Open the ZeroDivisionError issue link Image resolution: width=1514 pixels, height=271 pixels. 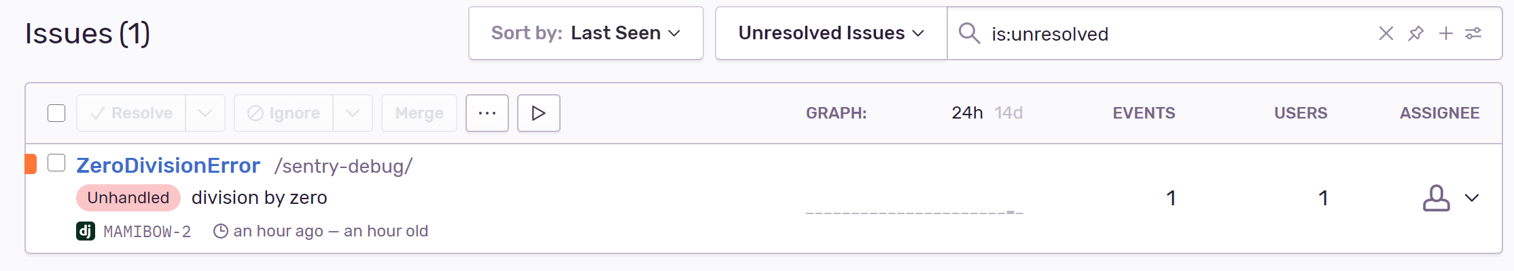(168, 165)
